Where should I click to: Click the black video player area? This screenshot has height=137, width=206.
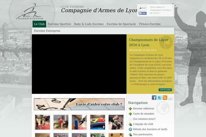(79, 64)
